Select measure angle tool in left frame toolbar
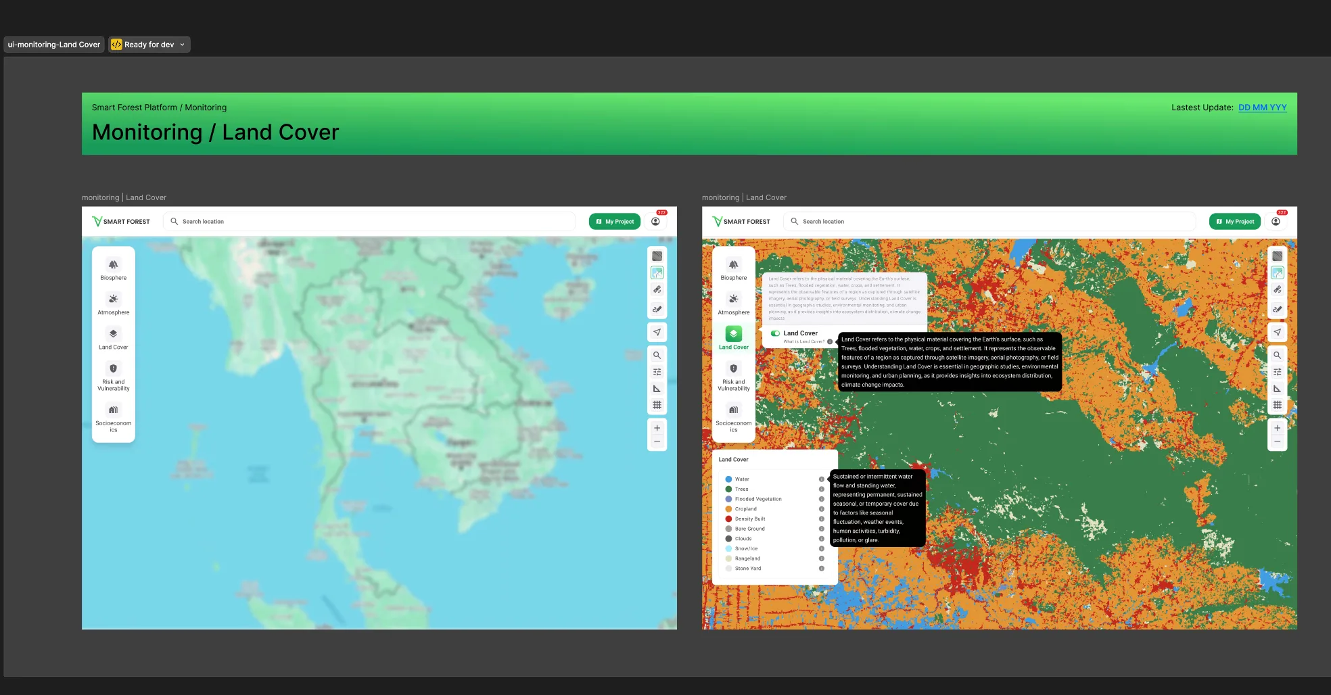The width and height of the screenshot is (1331, 695). 657,389
